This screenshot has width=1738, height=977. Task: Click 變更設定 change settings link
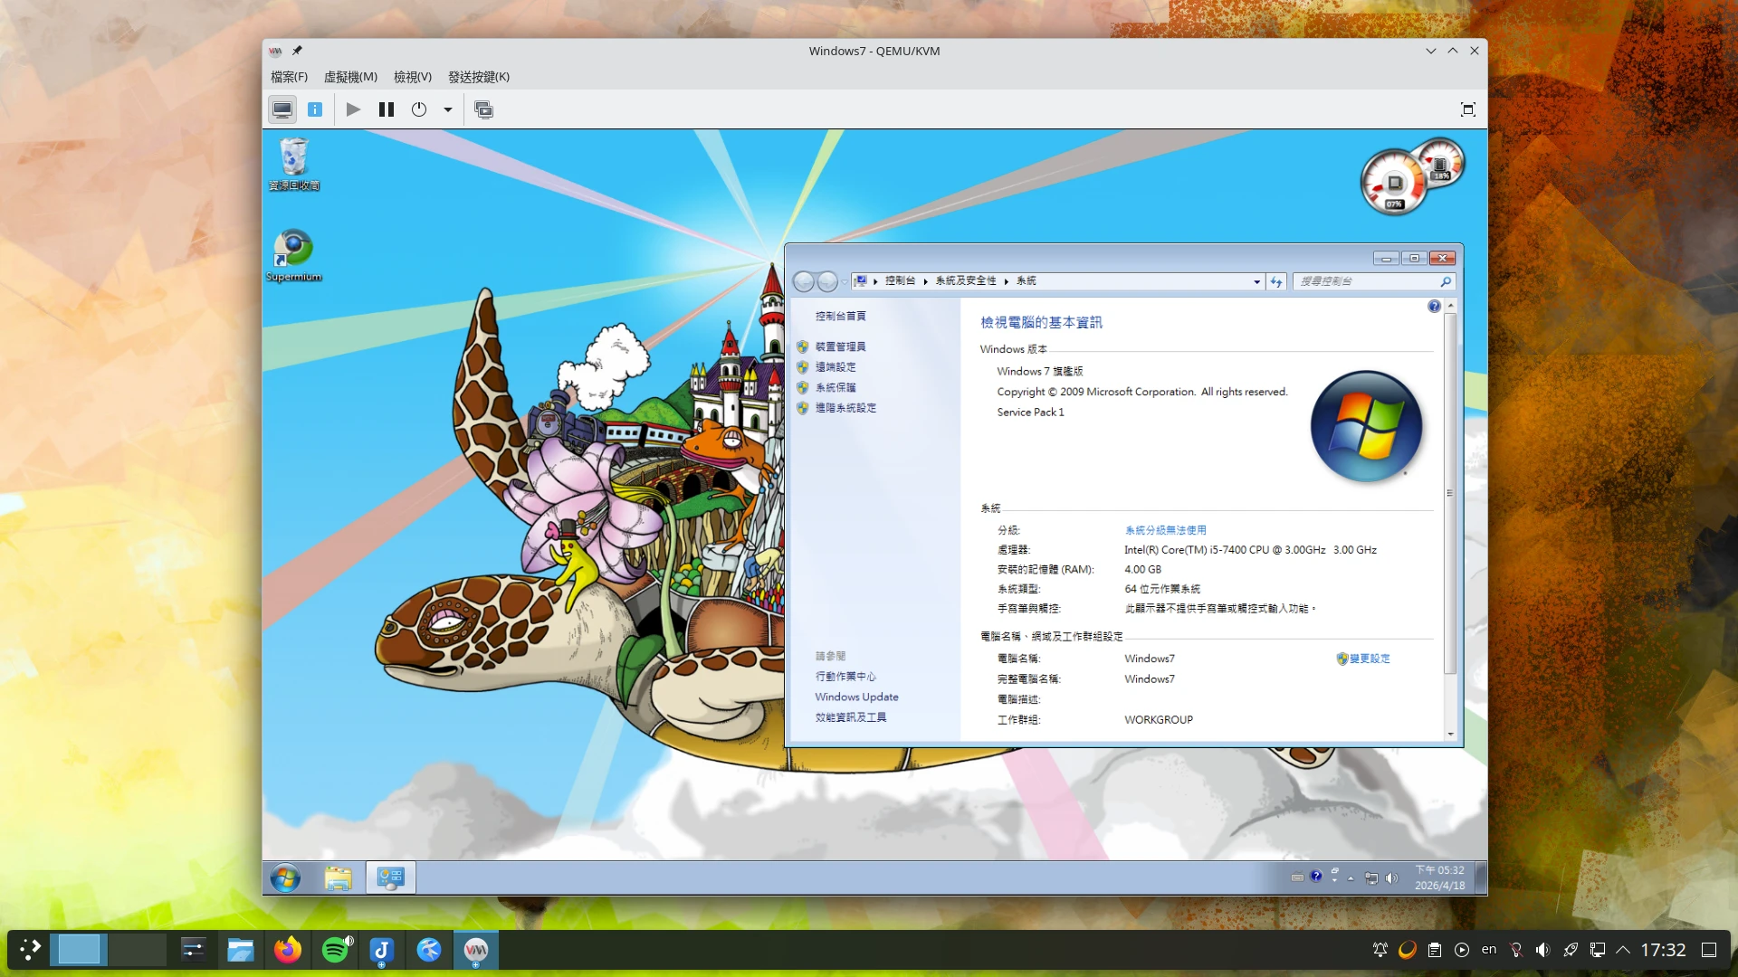pos(1369,659)
